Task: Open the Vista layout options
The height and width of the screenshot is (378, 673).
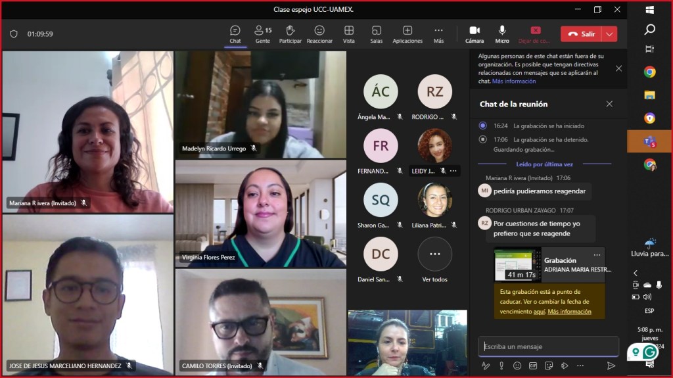Action: point(348,34)
